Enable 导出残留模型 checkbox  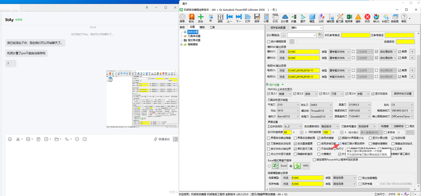pyautogui.click(x=360, y=178)
